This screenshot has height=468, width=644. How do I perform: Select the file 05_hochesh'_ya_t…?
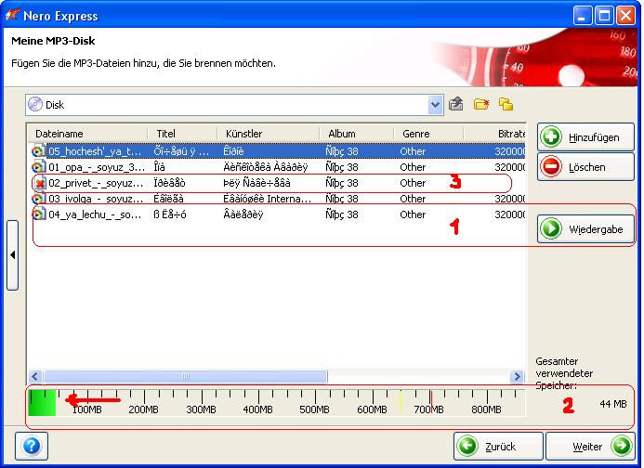(95, 151)
